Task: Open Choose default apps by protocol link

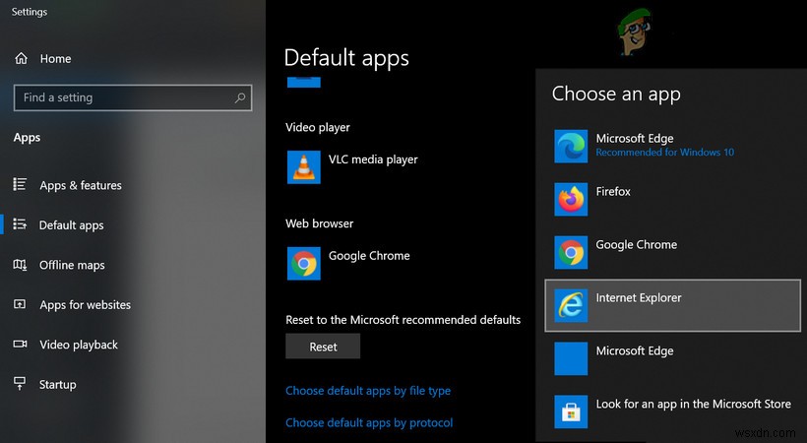Action: [369, 422]
